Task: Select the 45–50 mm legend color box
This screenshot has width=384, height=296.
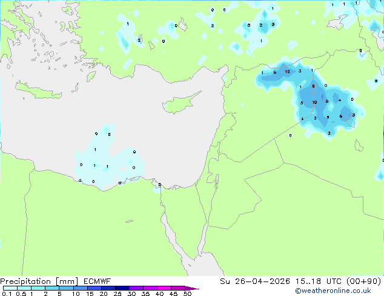Action: click(x=178, y=288)
